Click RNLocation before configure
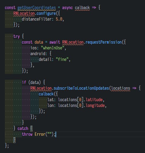The height and width of the screenshot is (153, 145). click(x=24, y=14)
